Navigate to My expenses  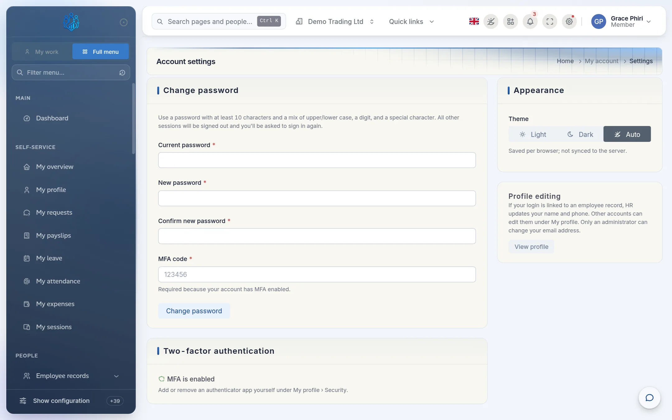71,304
